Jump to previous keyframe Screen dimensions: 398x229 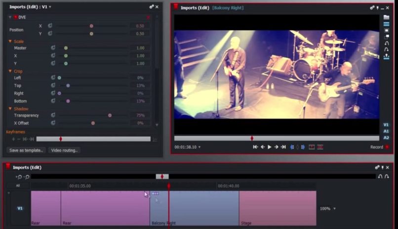25,139
